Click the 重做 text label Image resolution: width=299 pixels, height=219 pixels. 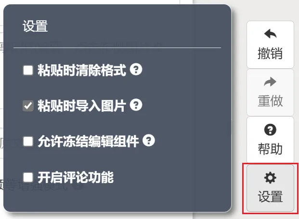tap(270, 101)
